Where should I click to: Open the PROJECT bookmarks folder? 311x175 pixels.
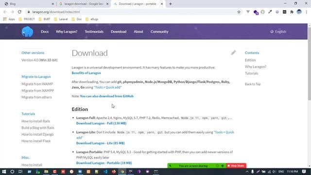click(27, 19)
